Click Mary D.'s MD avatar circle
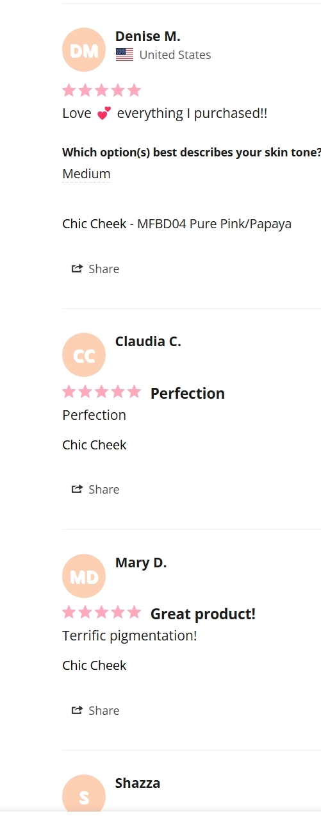This screenshot has width=321, height=818. point(84,576)
